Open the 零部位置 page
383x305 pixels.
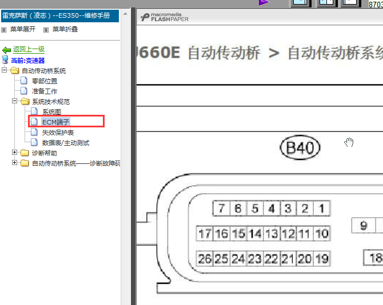click(45, 81)
